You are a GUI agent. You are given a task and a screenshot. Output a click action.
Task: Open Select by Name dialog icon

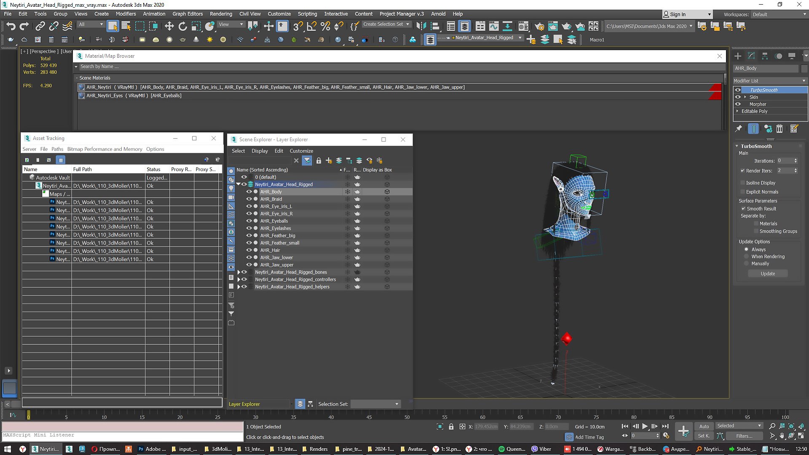click(126, 26)
